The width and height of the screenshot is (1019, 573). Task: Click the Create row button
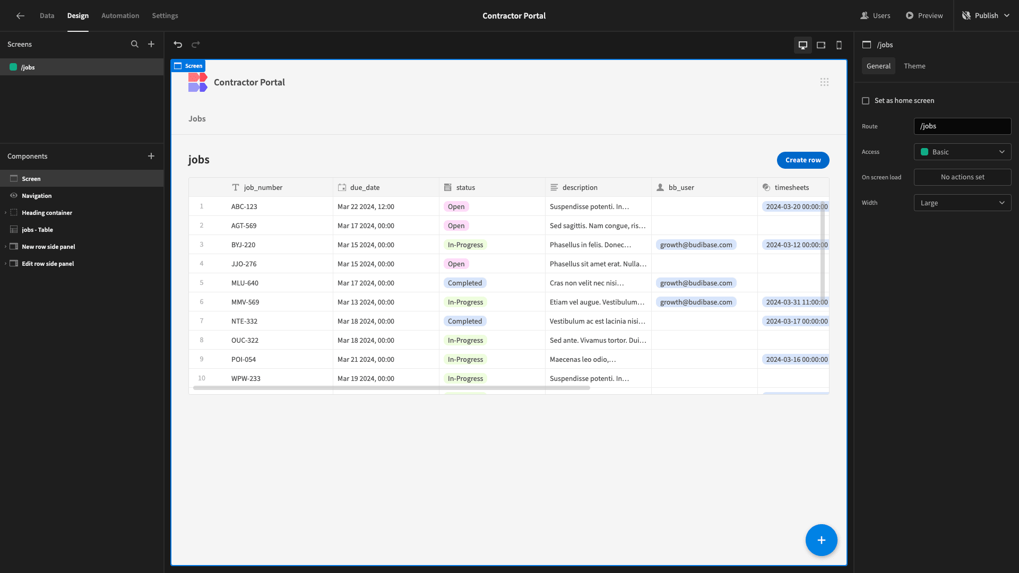(803, 160)
